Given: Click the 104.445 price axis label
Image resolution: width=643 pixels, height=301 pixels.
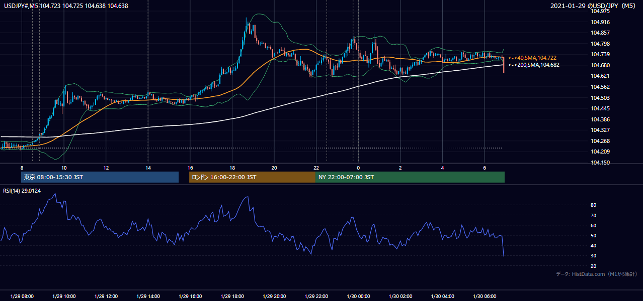Looking at the screenshot, I should click(x=600, y=108).
